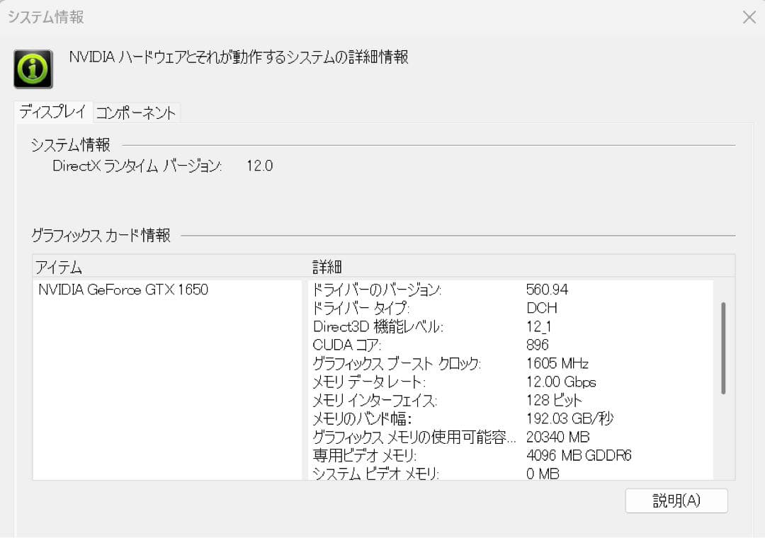Select the CUDA コア value 896
765x538 pixels.
(538, 345)
